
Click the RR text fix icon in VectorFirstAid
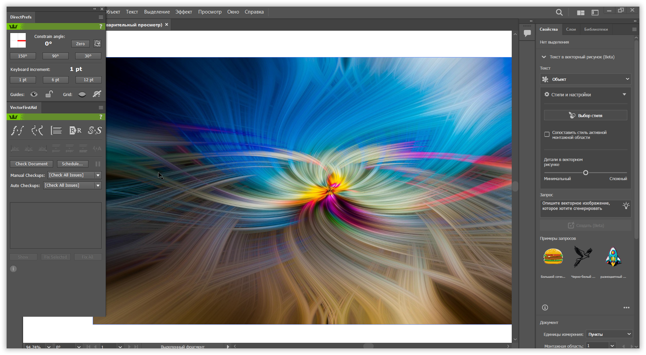coord(76,131)
